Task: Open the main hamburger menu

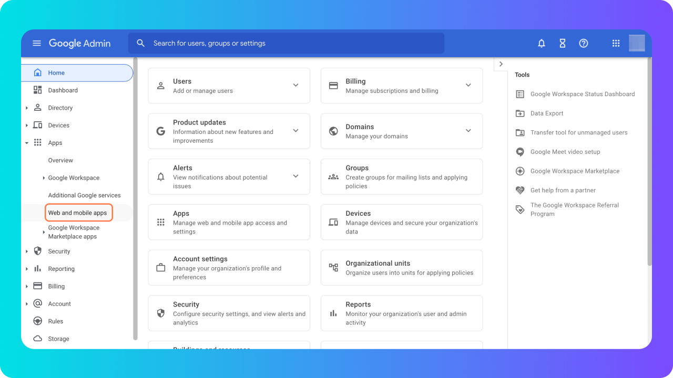Action: tap(37, 44)
